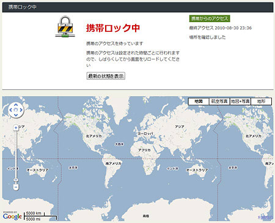Switch map to 航空写真 view
The width and height of the screenshot is (275, 223).
point(219,101)
